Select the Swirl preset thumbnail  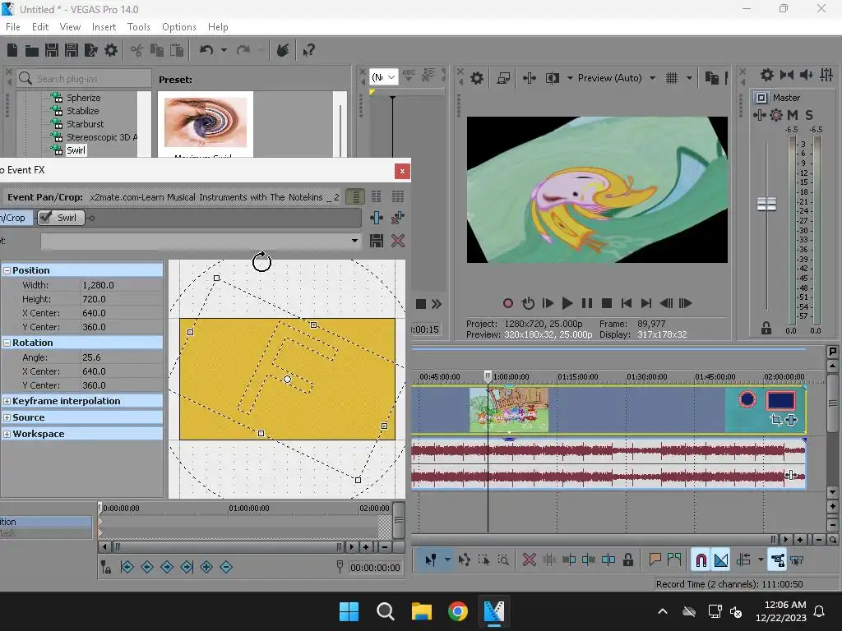[206, 122]
